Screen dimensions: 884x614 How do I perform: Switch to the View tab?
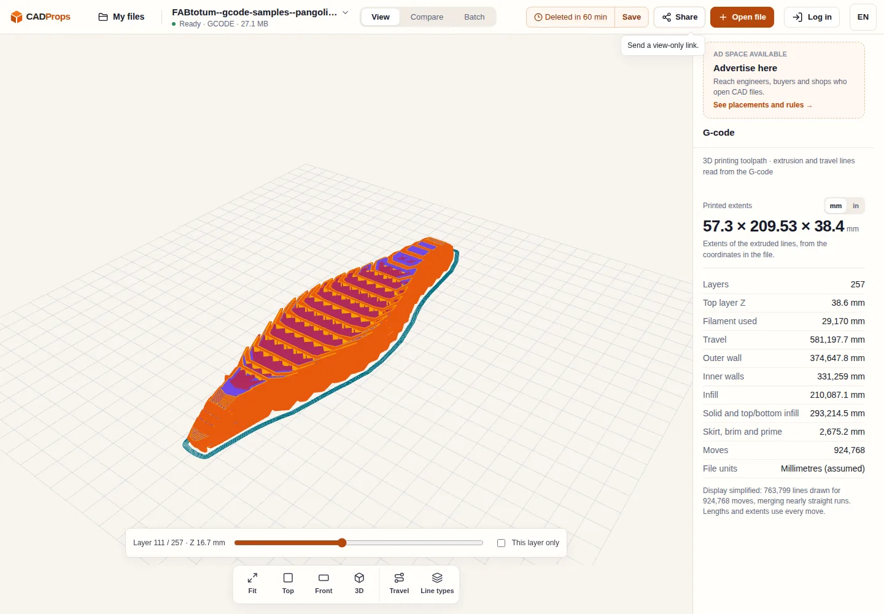click(x=381, y=17)
